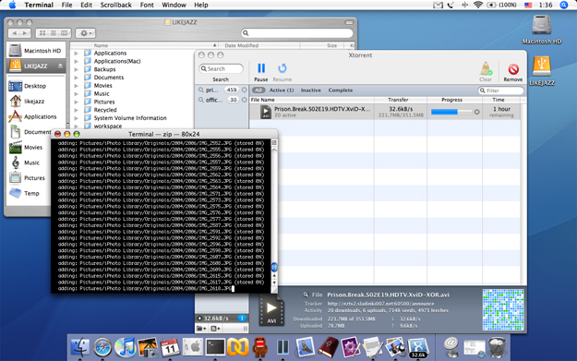Click the Wi-Fi icon in the menu bar
The image size is (577, 361).
477,5
